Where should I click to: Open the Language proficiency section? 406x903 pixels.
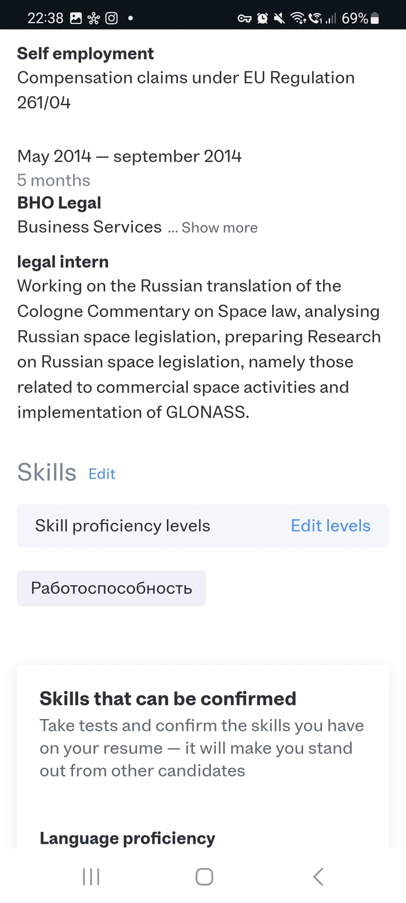(127, 838)
